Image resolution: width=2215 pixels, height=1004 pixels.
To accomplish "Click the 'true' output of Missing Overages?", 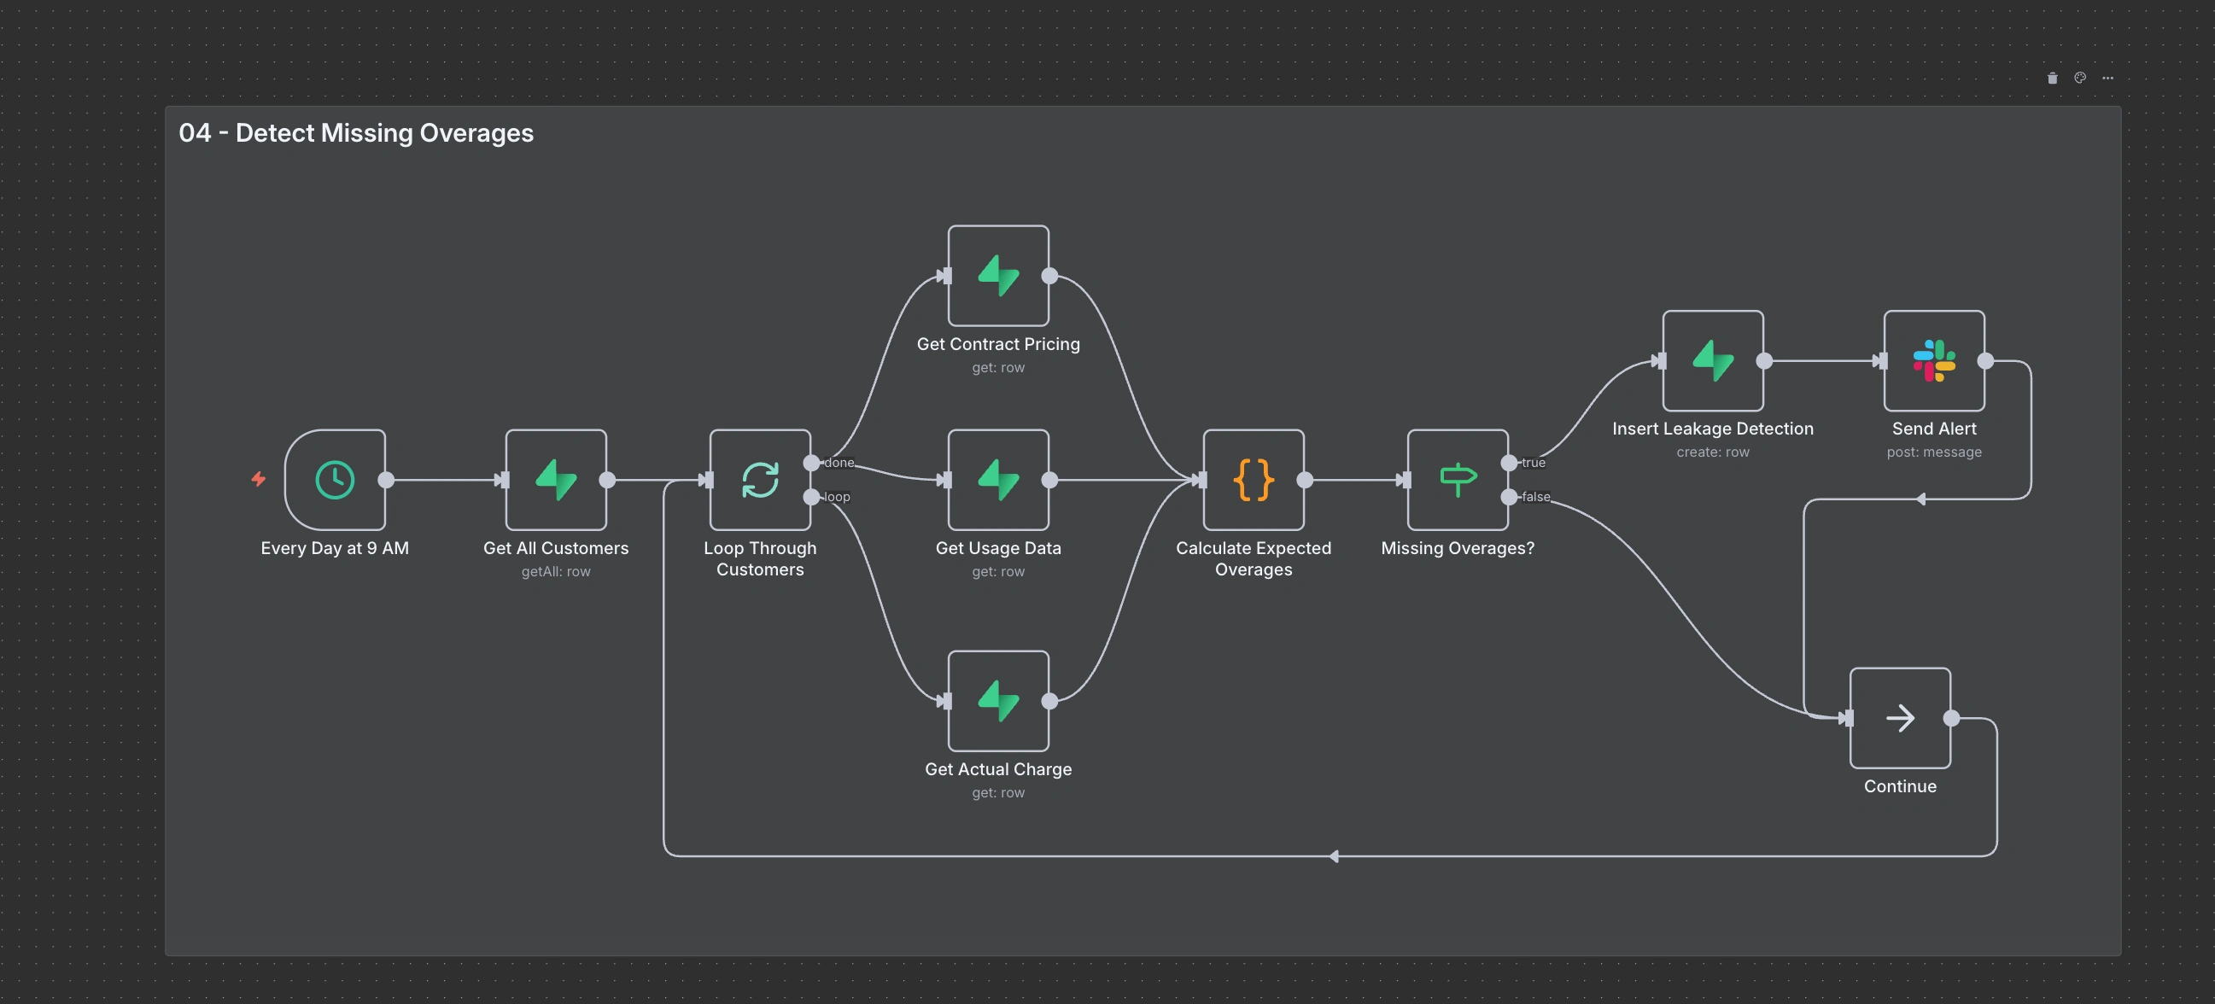I will coord(1509,464).
